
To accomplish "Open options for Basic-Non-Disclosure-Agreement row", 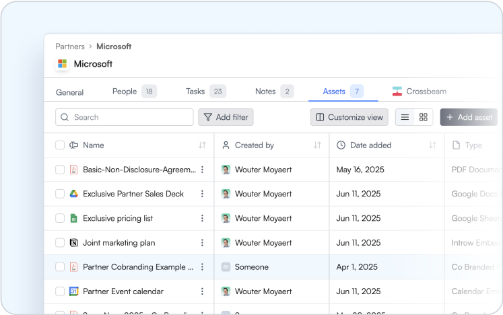I will (202, 170).
